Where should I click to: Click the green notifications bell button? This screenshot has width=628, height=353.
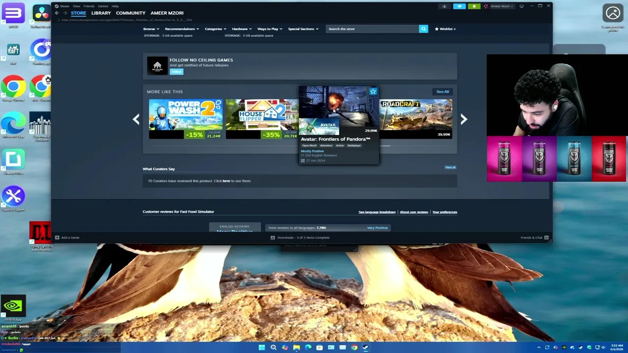tap(474, 6)
